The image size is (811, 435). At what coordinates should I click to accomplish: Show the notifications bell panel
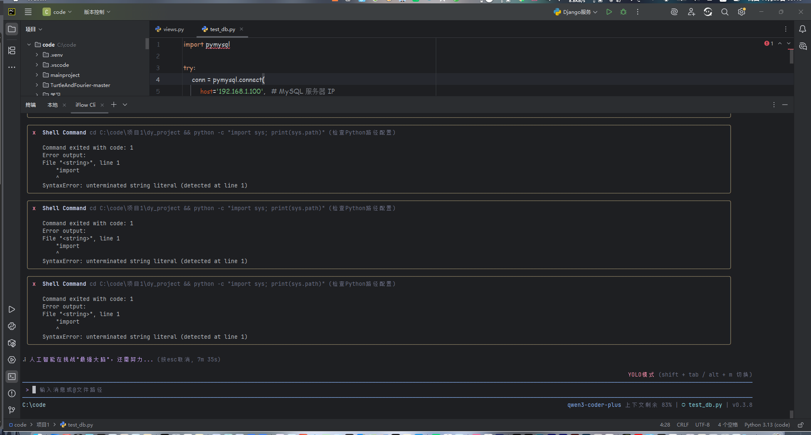pos(802,29)
